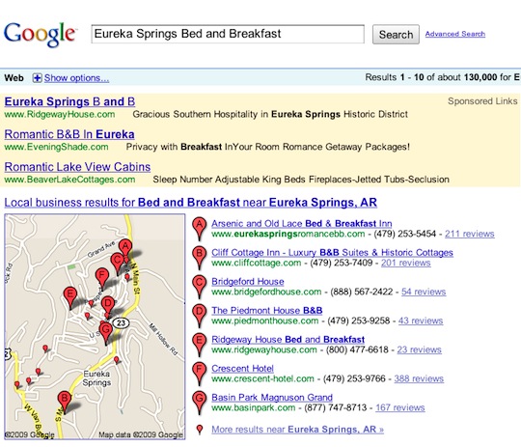Click marker E icon beside Ridgeway House listing

(x=200, y=345)
